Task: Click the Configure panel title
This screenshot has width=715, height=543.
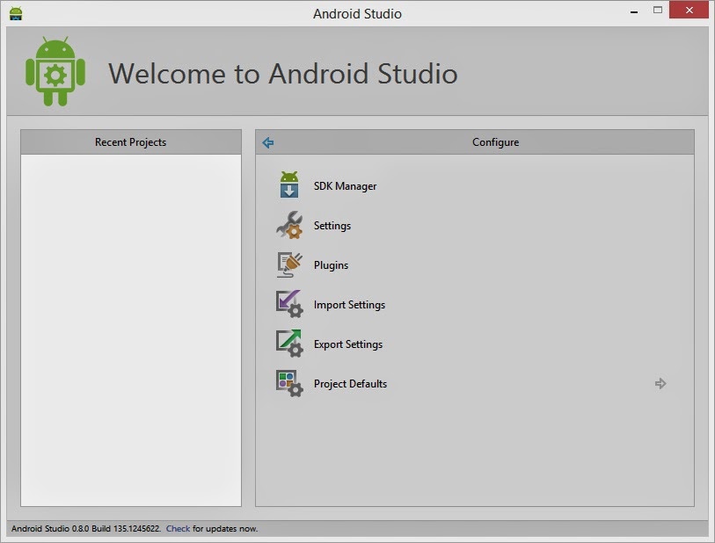Action: (496, 142)
